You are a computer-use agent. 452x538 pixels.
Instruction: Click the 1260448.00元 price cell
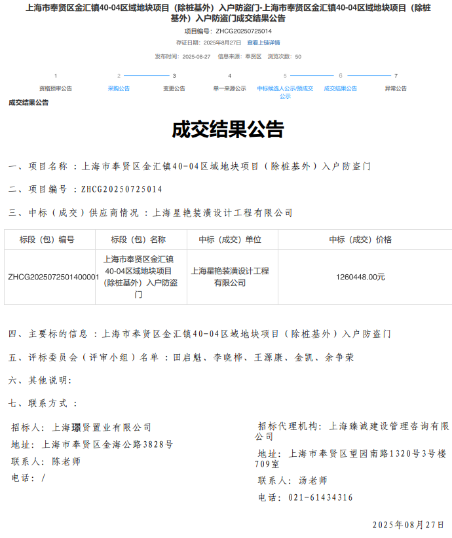tap(360, 277)
